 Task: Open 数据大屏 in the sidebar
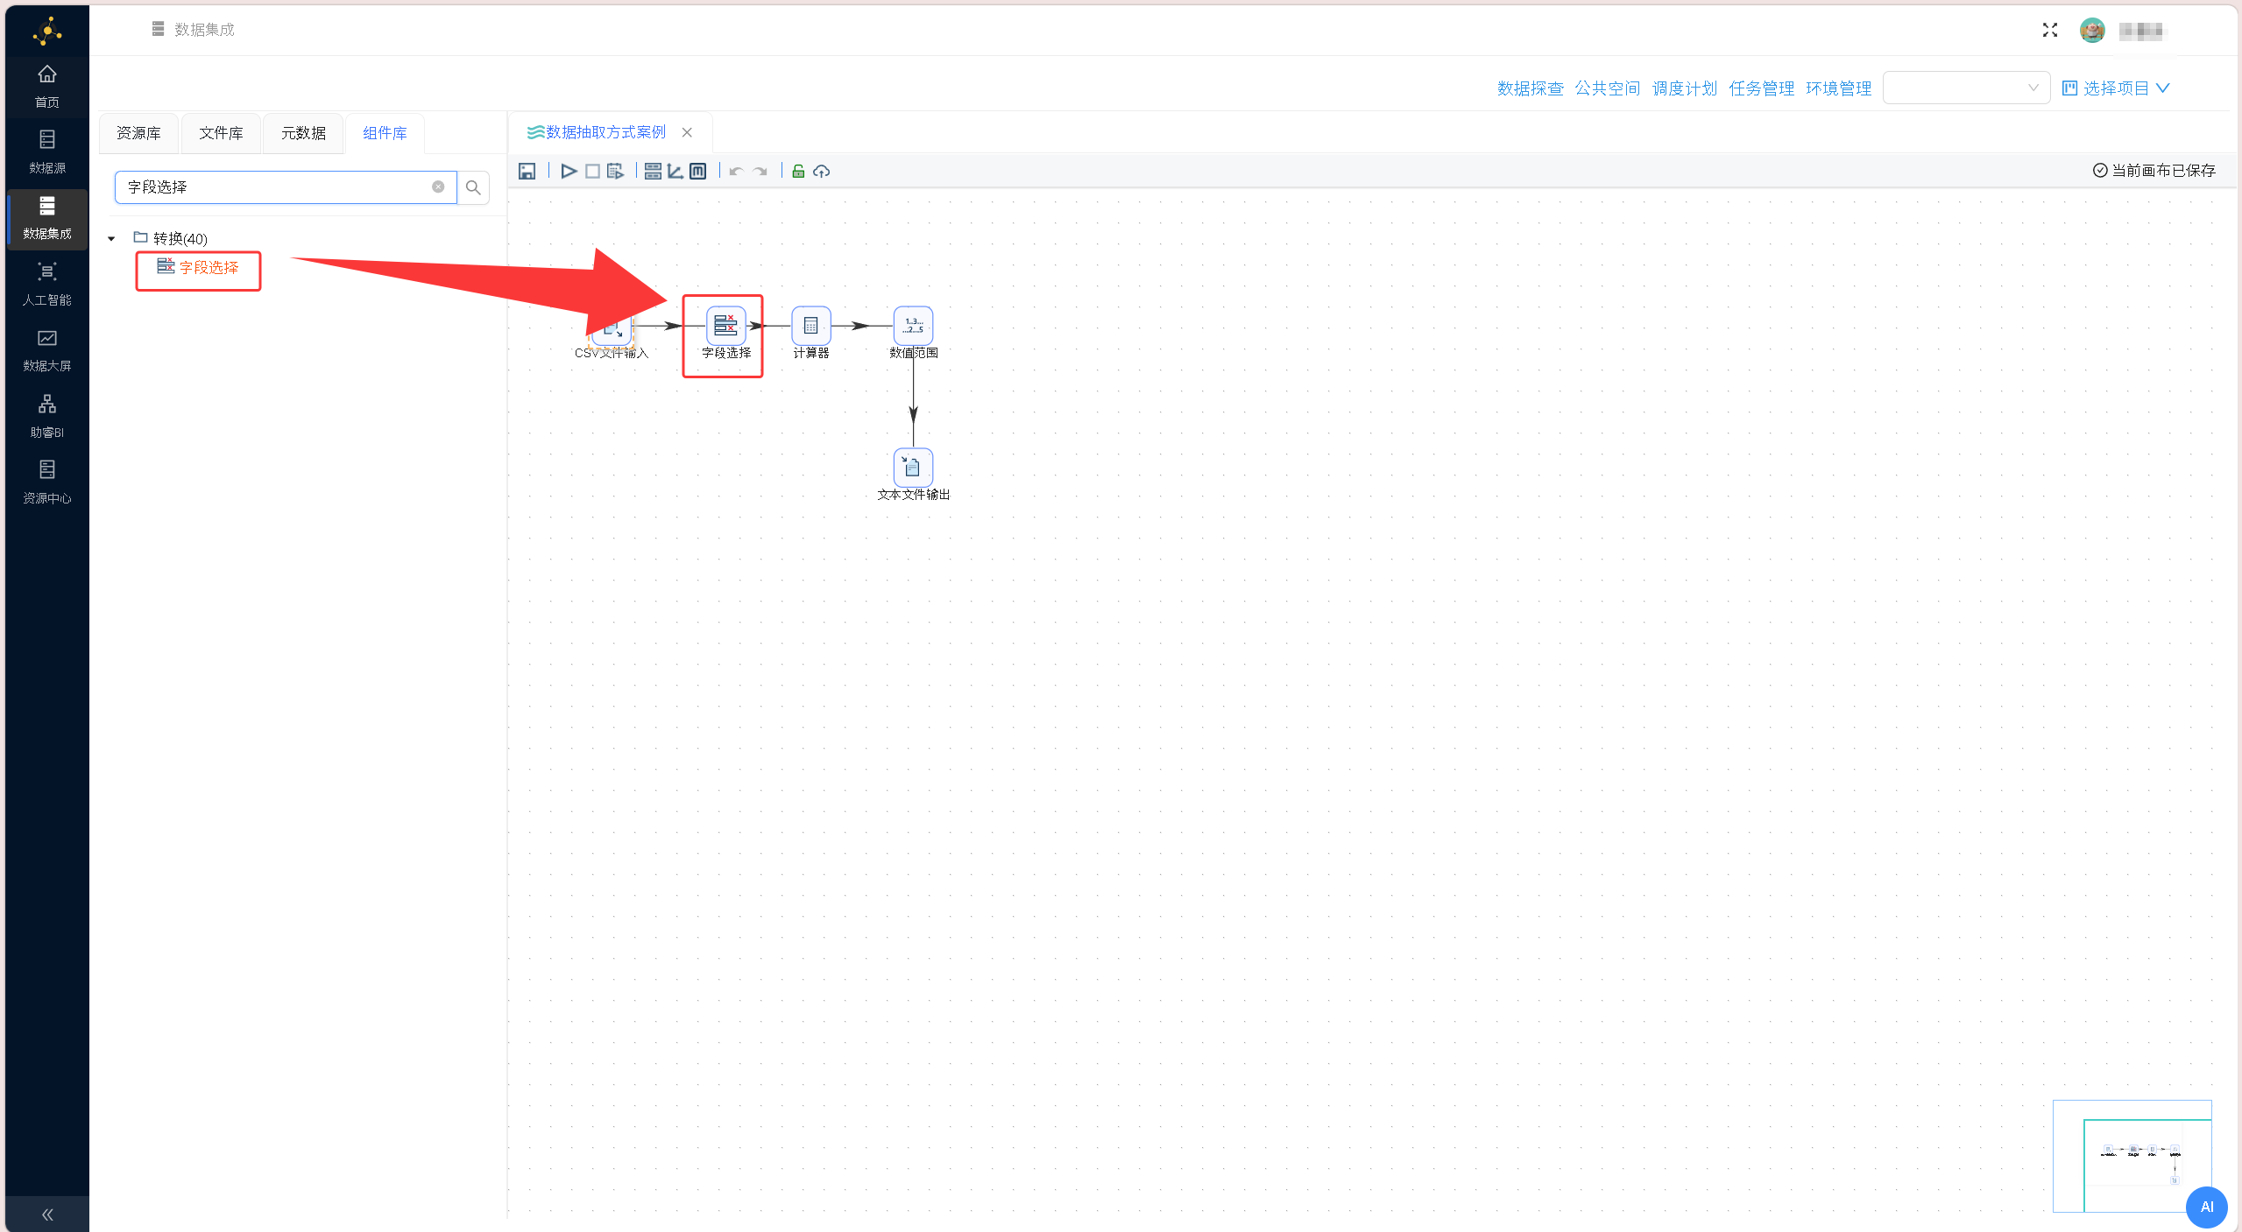[47, 350]
